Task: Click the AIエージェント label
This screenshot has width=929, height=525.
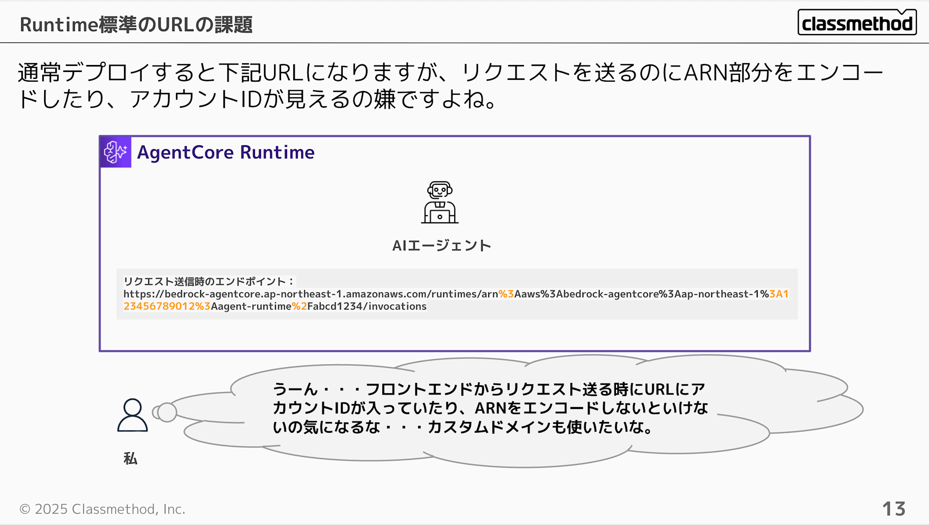Action: point(441,245)
